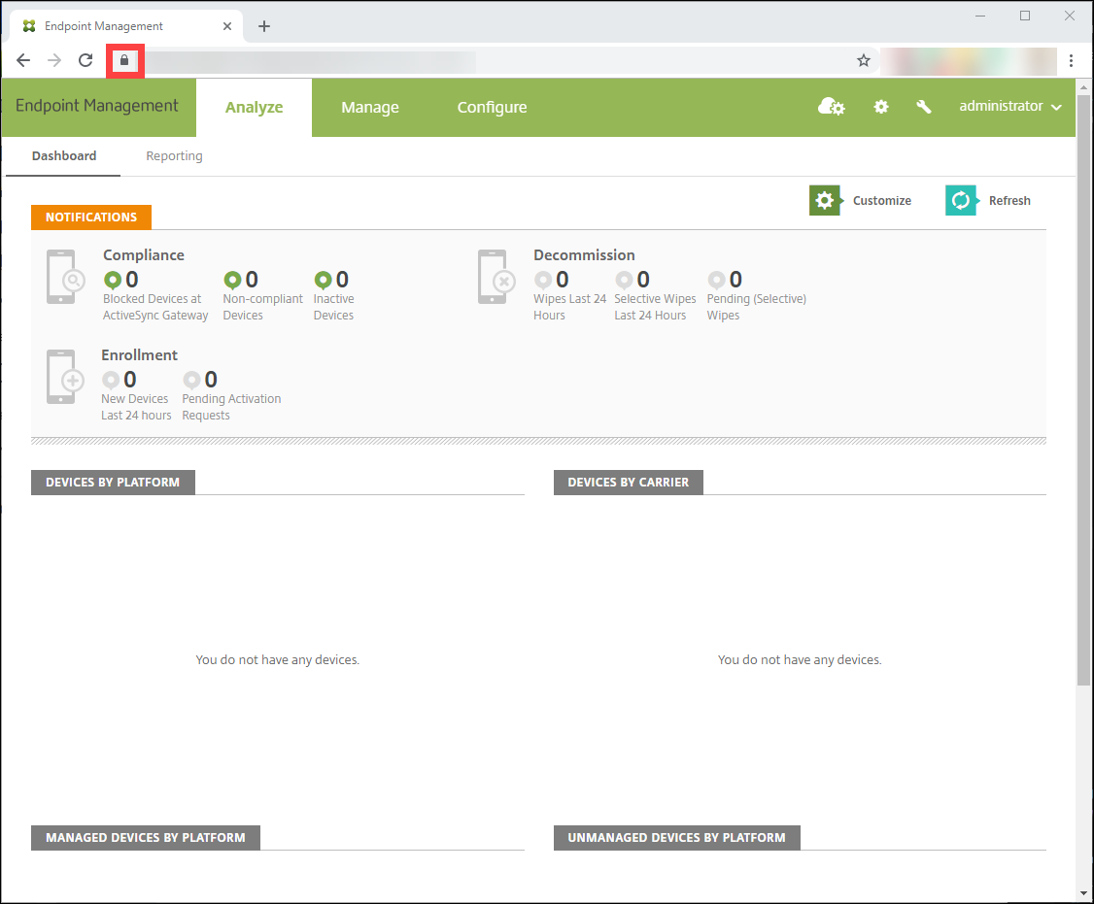
Task: Click the DEVICES BY PLATFORM header
Action: pyautogui.click(x=113, y=483)
